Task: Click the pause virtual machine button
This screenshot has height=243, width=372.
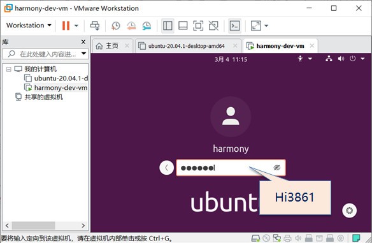Action: click(x=66, y=26)
